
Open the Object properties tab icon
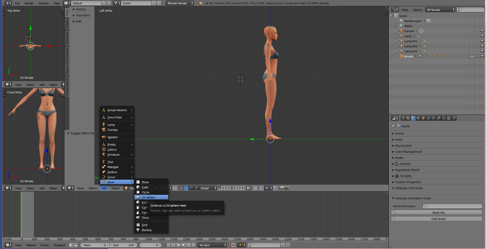[423, 118]
